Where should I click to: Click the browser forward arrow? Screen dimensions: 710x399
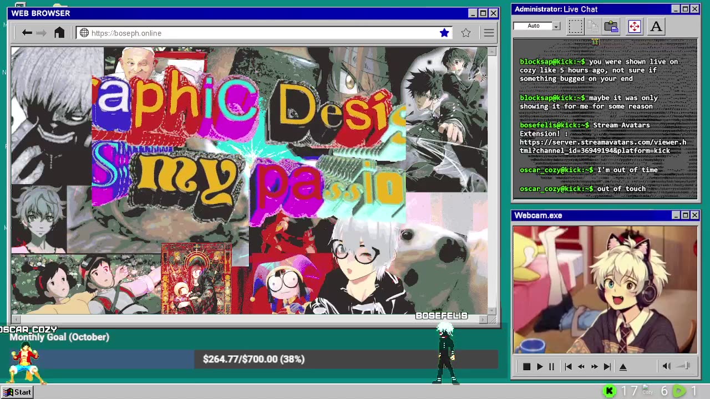point(41,33)
